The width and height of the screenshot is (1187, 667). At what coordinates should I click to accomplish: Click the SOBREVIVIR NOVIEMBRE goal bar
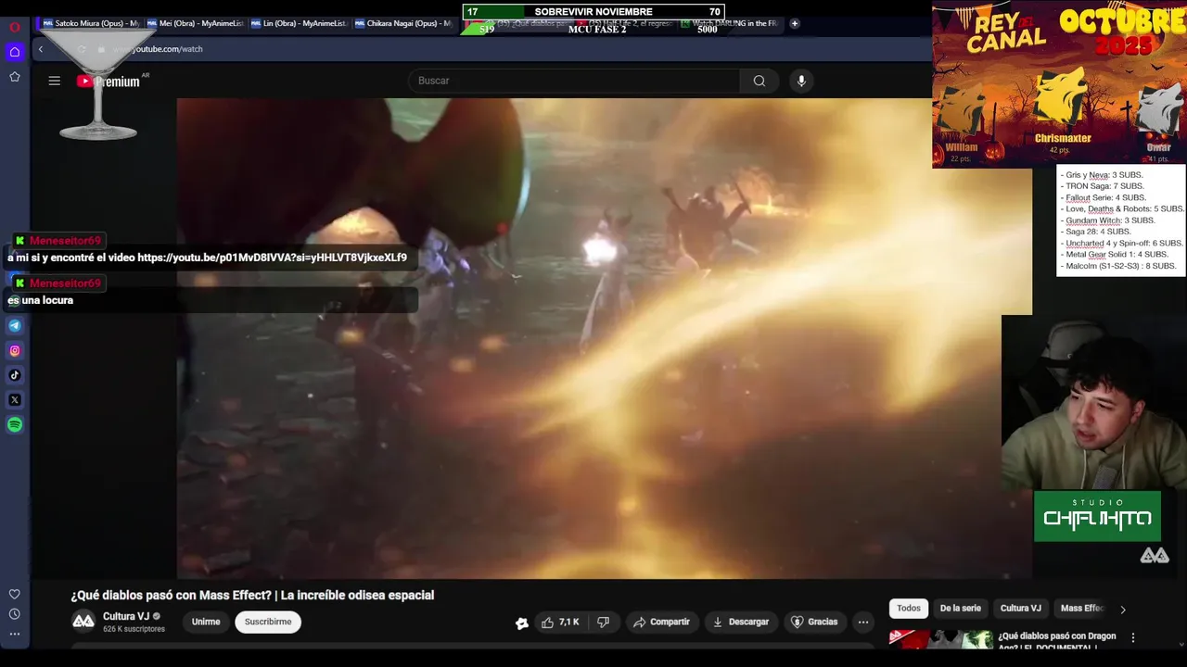(x=593, y=12)
